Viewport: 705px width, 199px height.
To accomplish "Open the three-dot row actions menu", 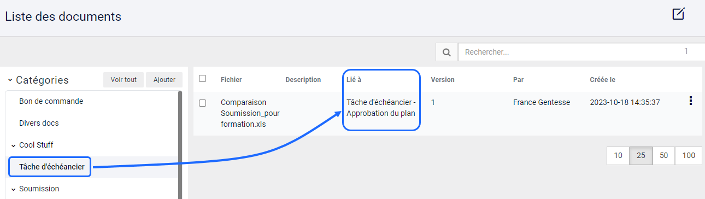I will tap(691, 101).
